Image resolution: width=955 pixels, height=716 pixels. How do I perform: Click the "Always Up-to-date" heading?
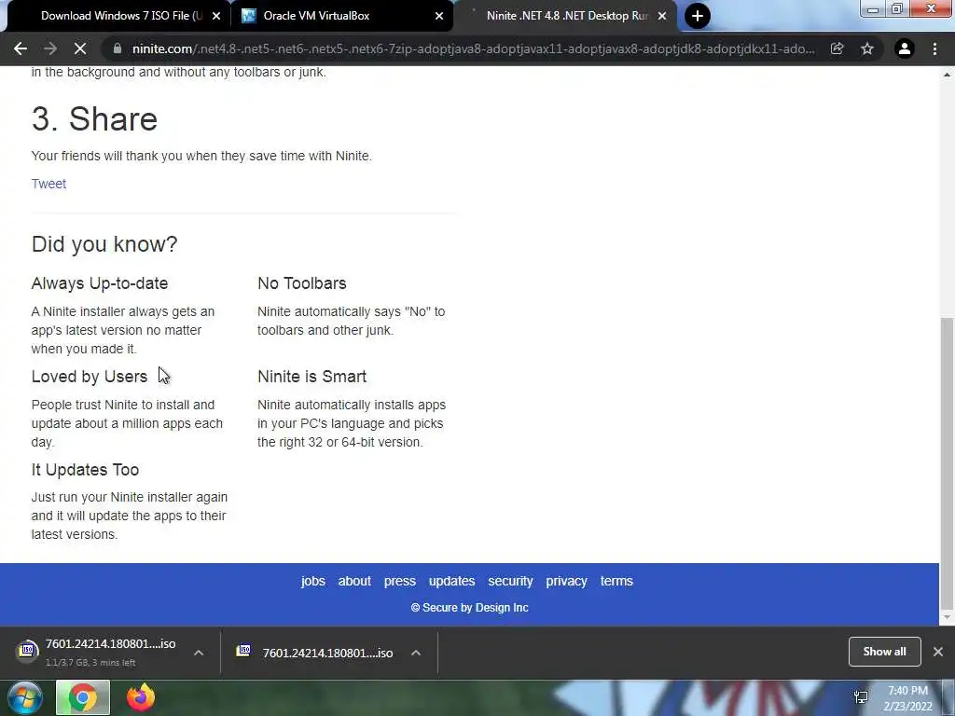[x=99, y=283]
